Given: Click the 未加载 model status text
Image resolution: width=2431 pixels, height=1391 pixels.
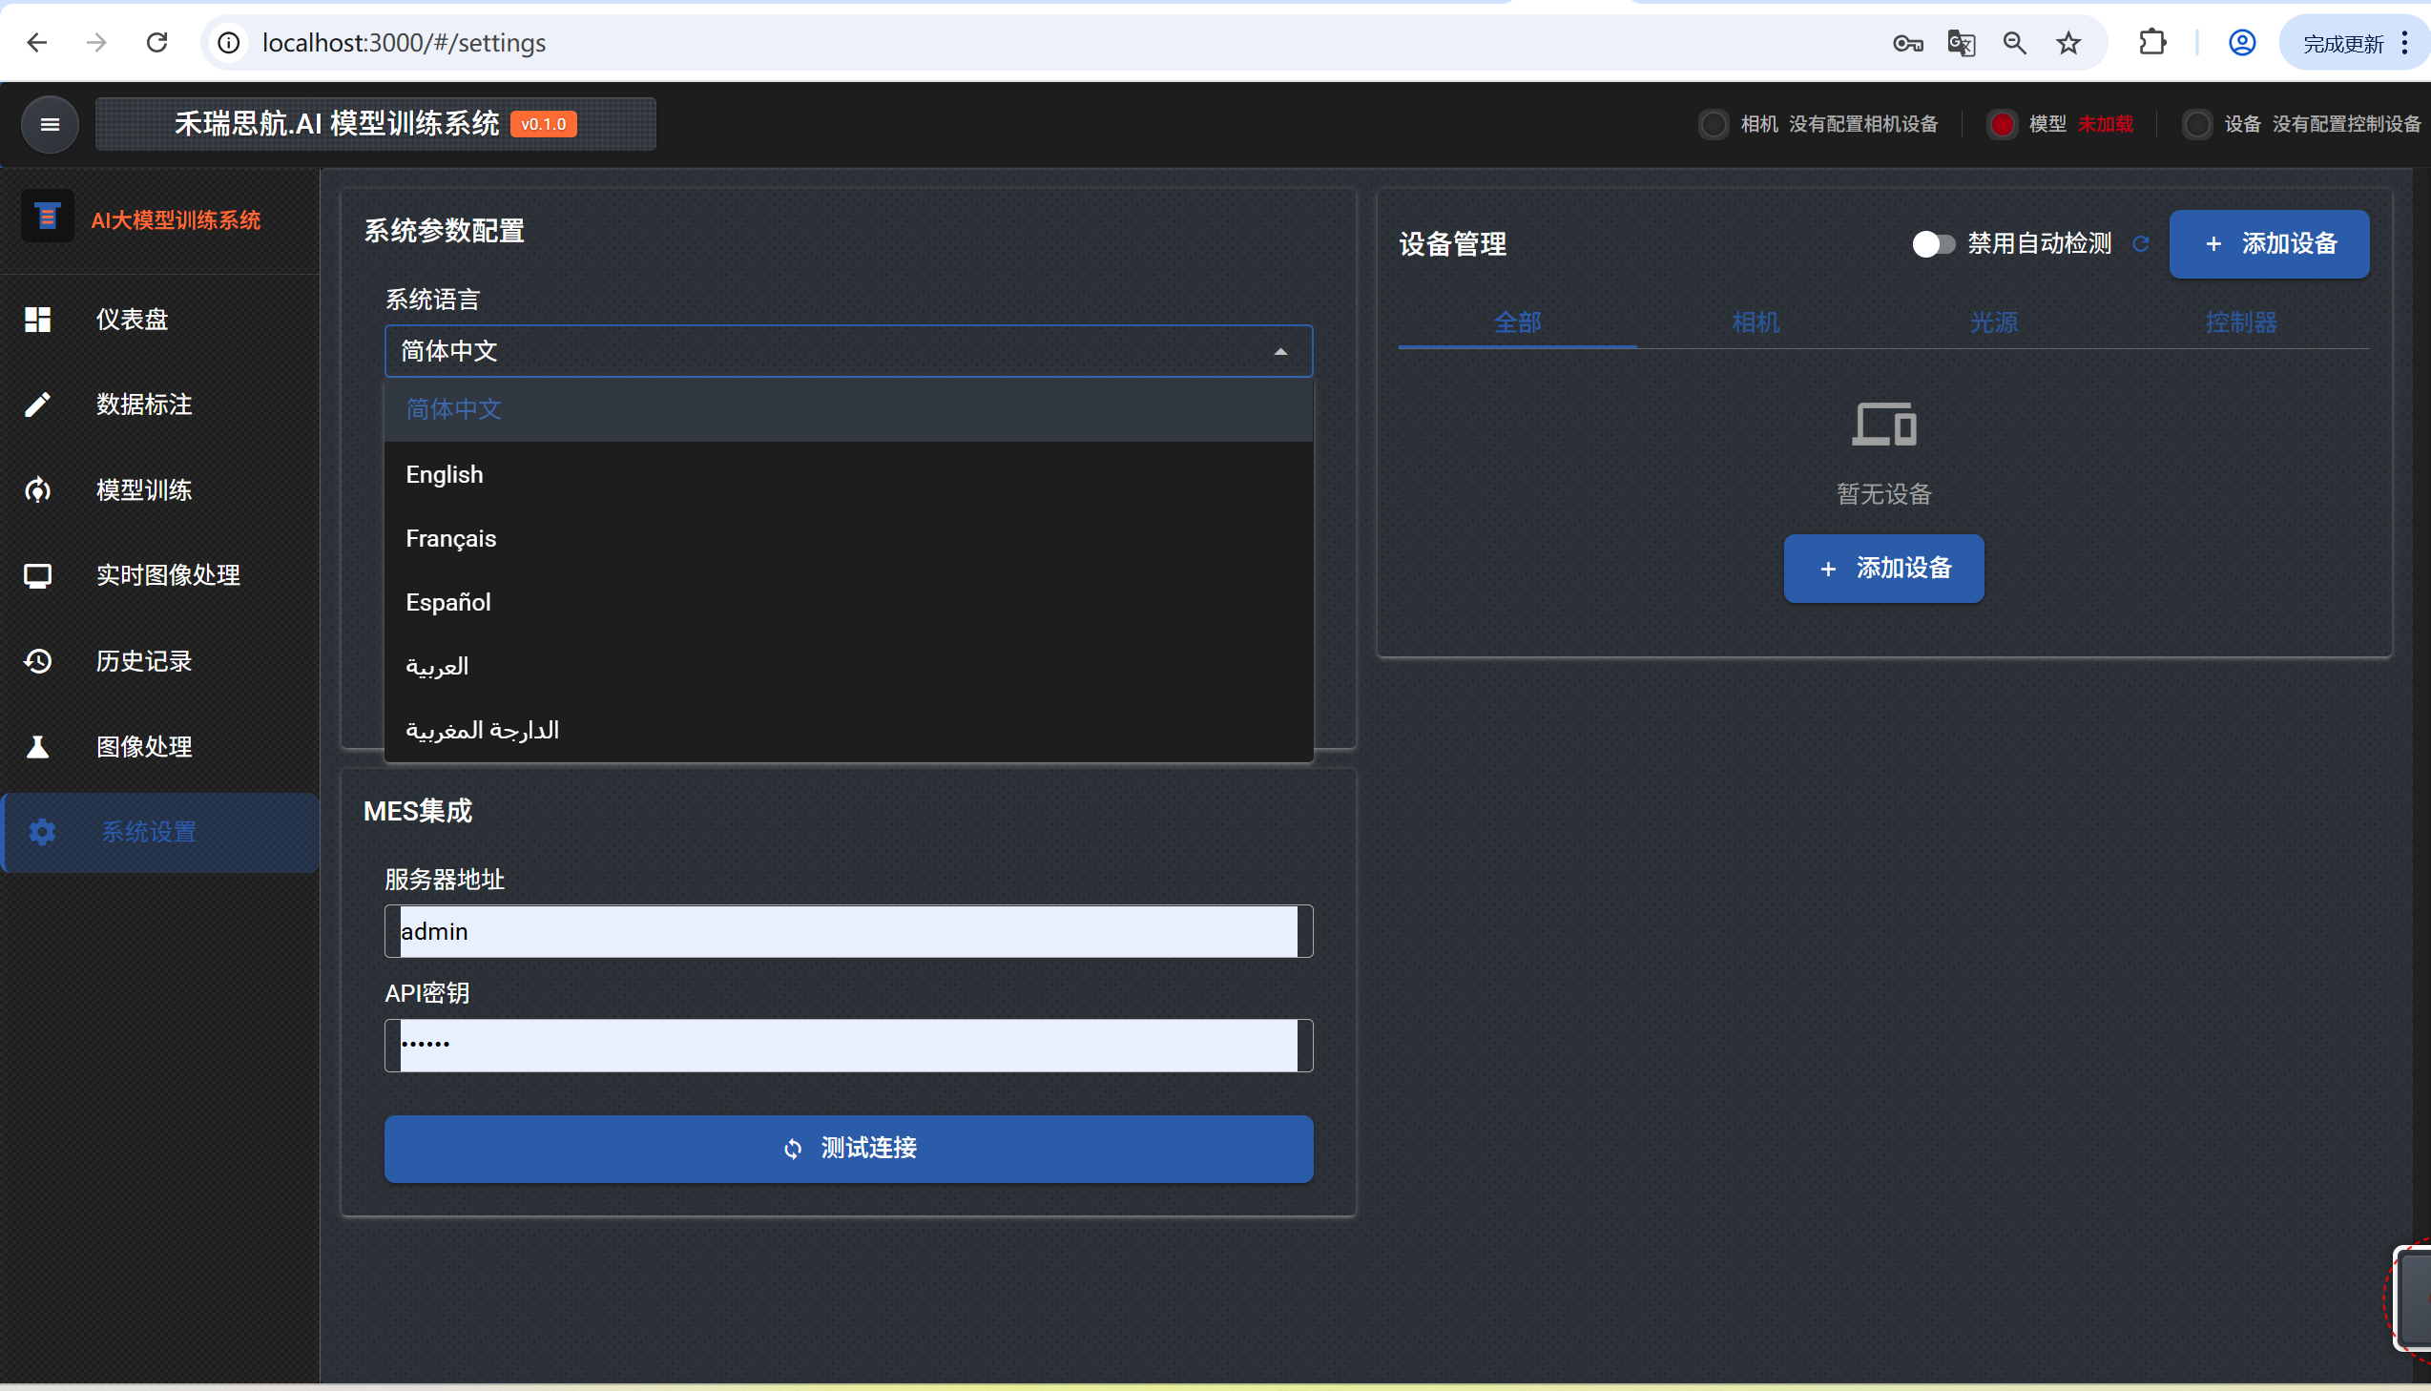Looking at the screenshot, I should (x=2106, y=124).
